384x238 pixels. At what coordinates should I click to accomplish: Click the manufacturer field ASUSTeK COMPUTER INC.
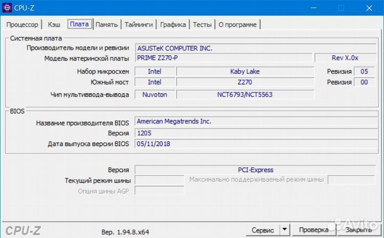(x=252, y=48)
